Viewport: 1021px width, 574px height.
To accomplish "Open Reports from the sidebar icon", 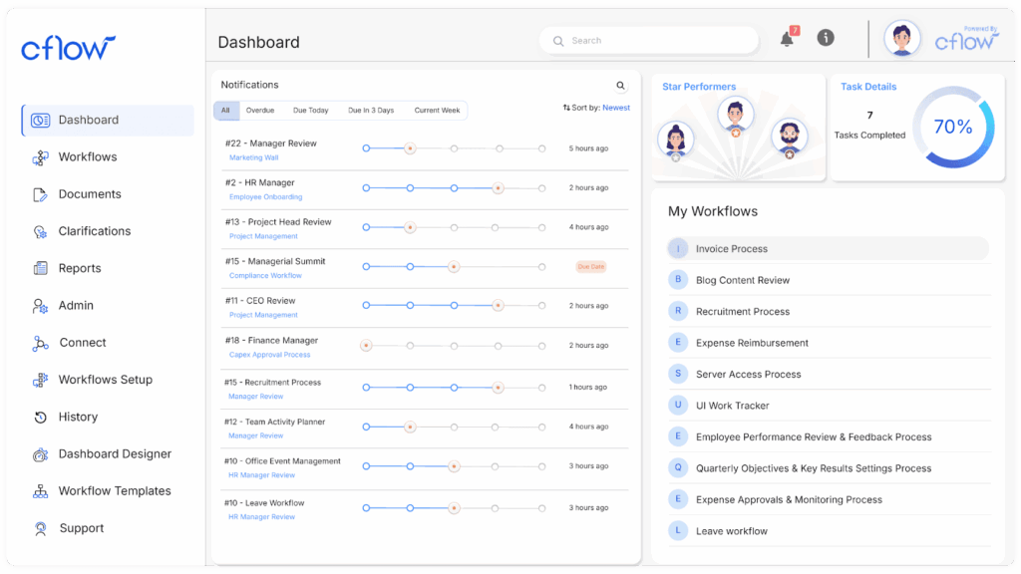I will click(x=40, y=268).
